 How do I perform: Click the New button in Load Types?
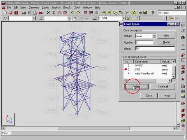coord(166,36)
